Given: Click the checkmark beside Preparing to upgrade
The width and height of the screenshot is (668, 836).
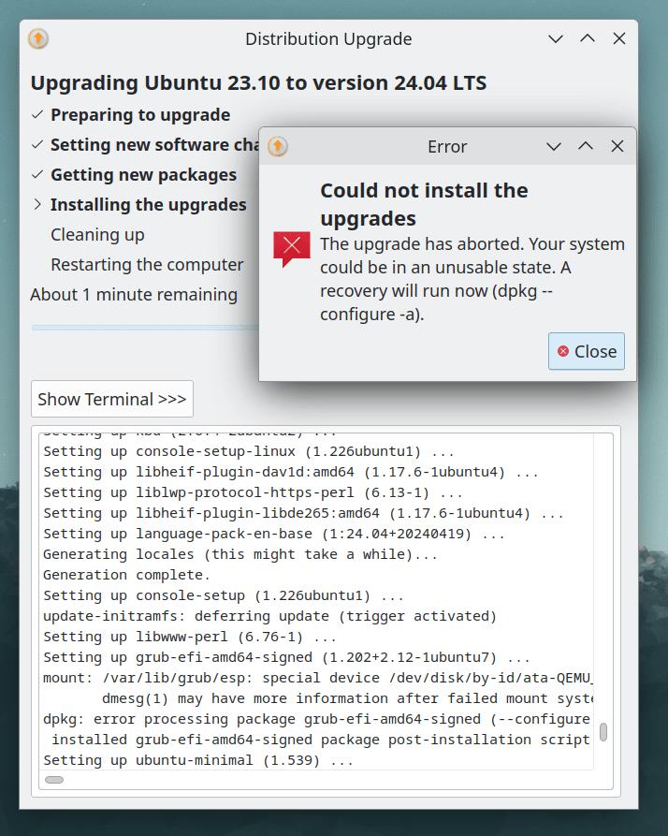Looking at the screenshot, I should coord(37,115).
